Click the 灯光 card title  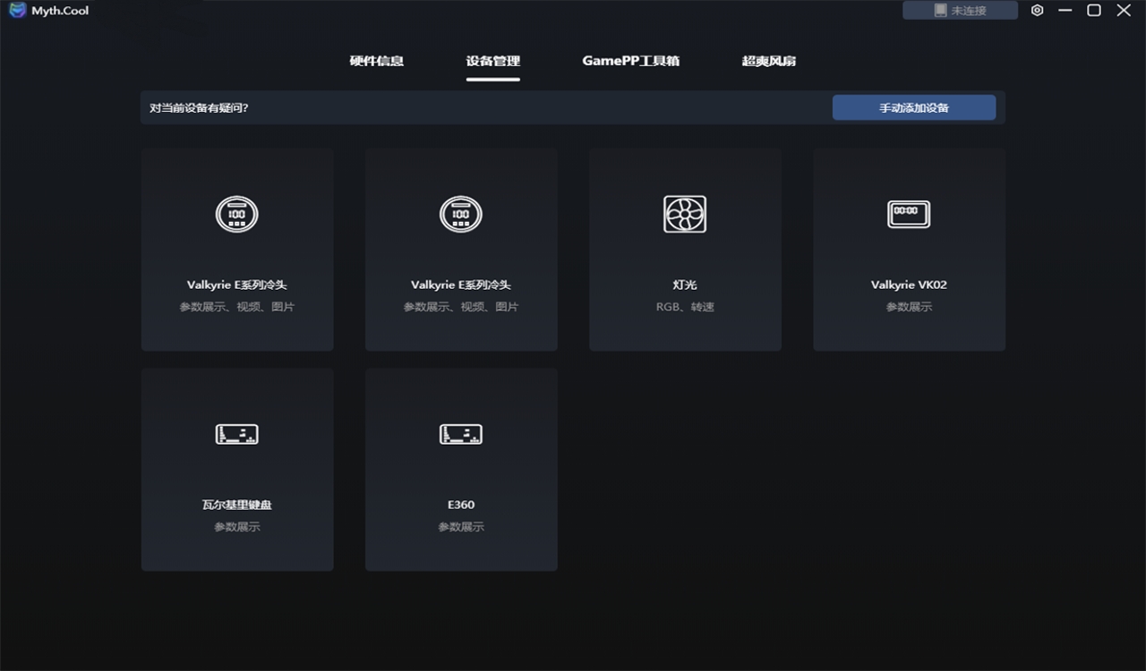click(x=685, y=285)
